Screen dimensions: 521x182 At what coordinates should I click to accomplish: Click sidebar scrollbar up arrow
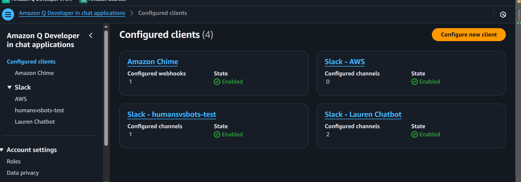pos(106,27)
